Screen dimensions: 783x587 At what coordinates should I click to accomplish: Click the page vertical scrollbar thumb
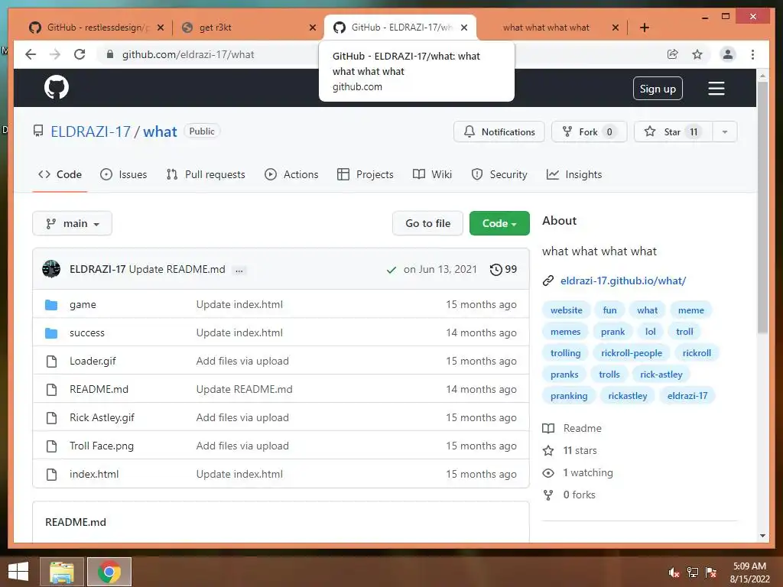(762, 207)
